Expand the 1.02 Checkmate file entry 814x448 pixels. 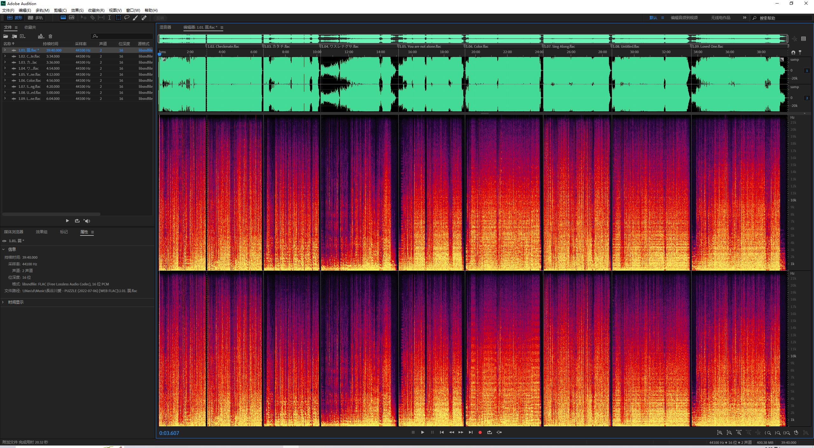(5, 56)
